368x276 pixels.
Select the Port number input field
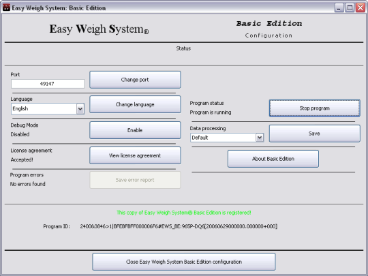48,84
